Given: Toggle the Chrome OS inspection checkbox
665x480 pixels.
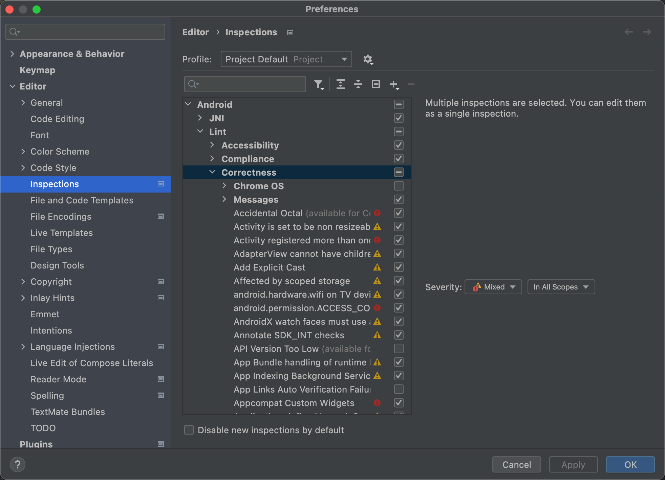Looking at the screenshot, I should 399,185.
